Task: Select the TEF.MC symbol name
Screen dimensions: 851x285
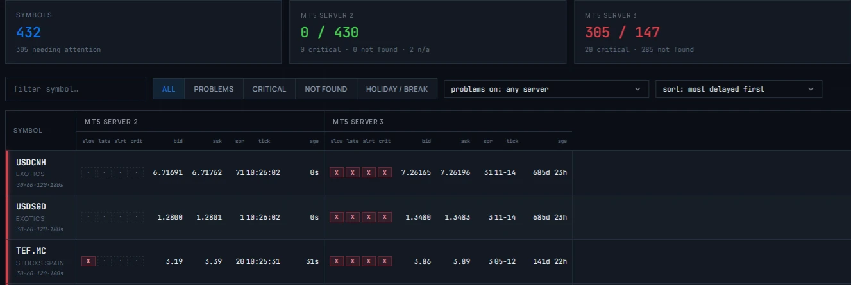Action: pos(31,251)
